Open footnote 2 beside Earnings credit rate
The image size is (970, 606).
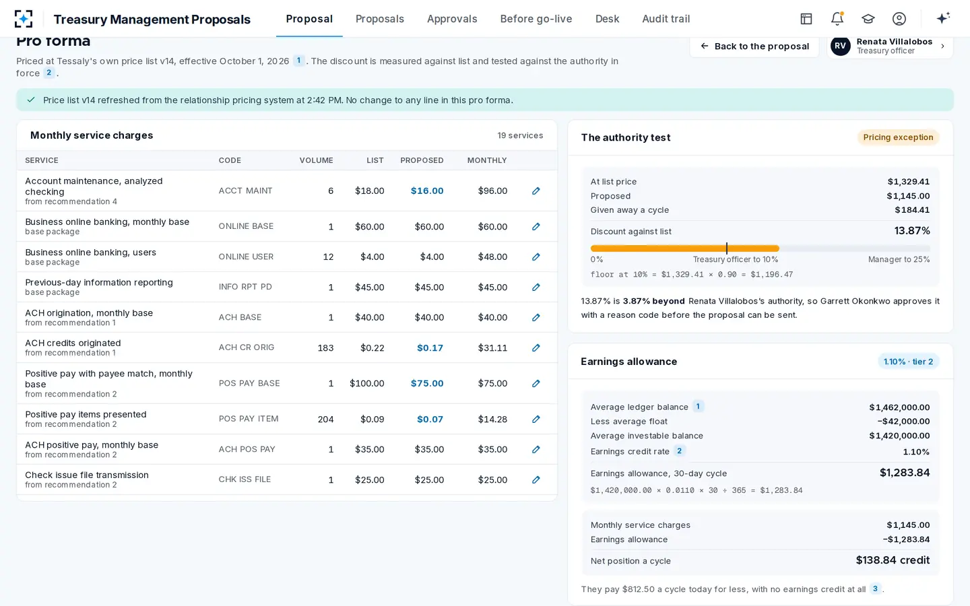tap(679, 451)
